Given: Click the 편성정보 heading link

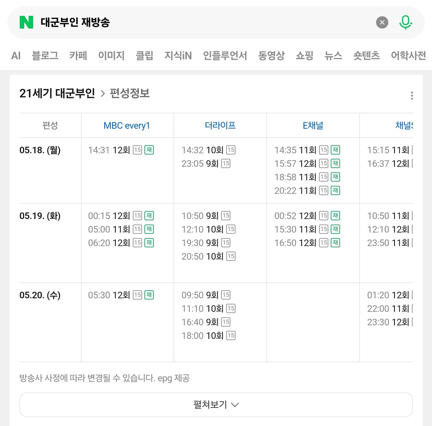Looking at the screenshot, I should (x=130, y=94).
